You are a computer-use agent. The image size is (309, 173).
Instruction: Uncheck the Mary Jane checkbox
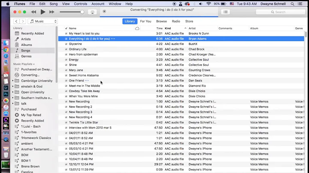click(66, 70)
